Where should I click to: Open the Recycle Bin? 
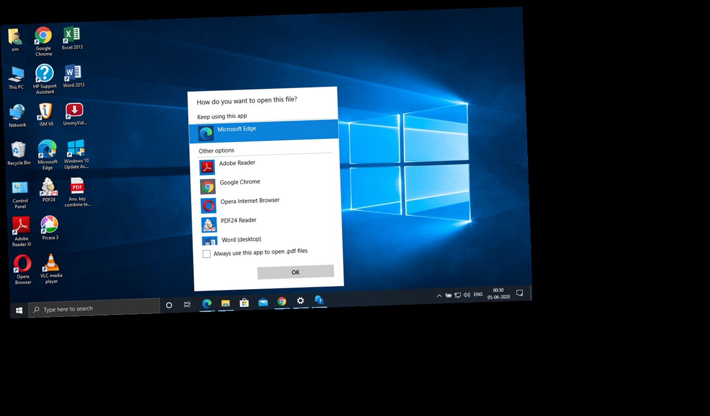tap(18, 148)
